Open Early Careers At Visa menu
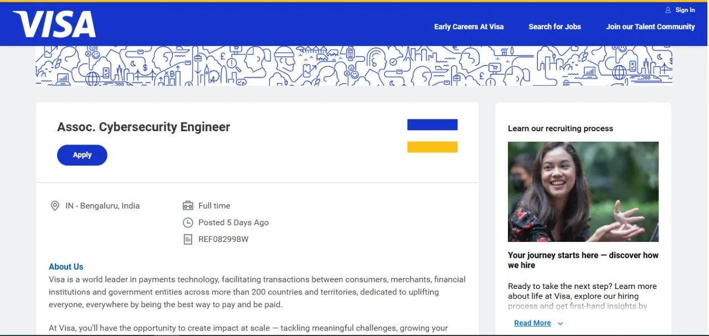The height and width of the screenshot is (336, 709). [x=469, y=27]
